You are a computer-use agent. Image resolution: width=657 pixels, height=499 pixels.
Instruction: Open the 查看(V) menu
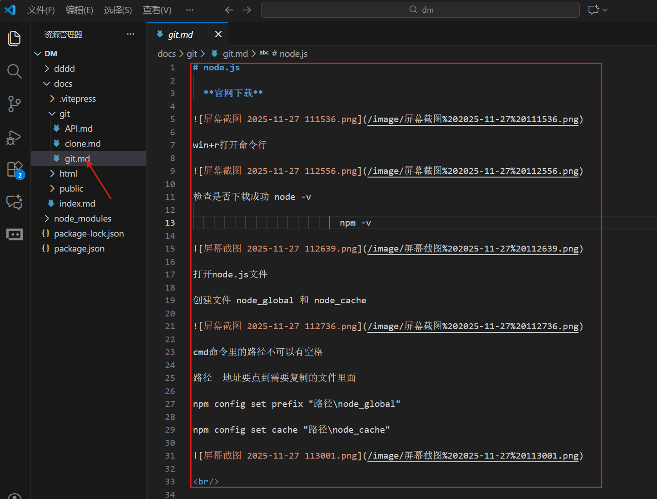pos(157,10)
